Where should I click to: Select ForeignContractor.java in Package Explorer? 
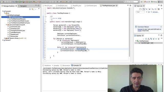click(18, 31)
